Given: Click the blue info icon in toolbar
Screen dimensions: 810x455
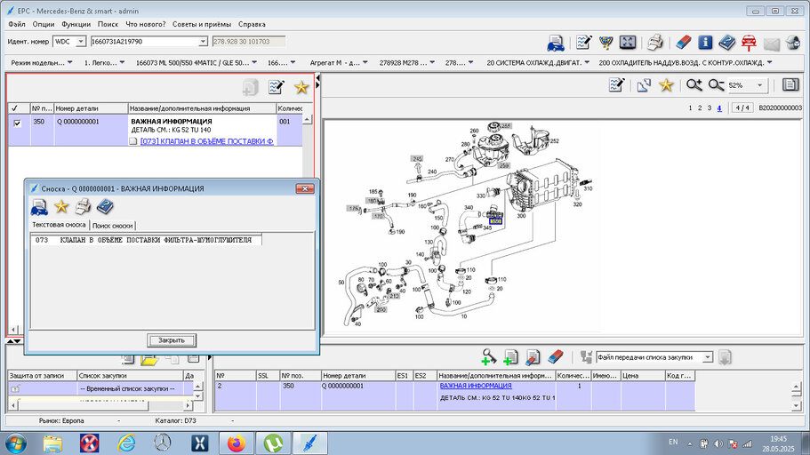Looking at the screenshot, I should point(704,43).
